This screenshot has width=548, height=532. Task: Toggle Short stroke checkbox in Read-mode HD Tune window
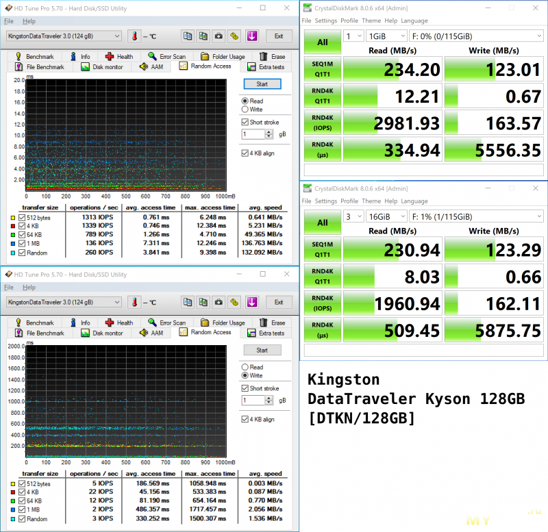(245, 123)
